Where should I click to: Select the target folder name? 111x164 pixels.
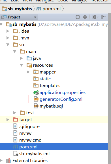click(25, 120)
